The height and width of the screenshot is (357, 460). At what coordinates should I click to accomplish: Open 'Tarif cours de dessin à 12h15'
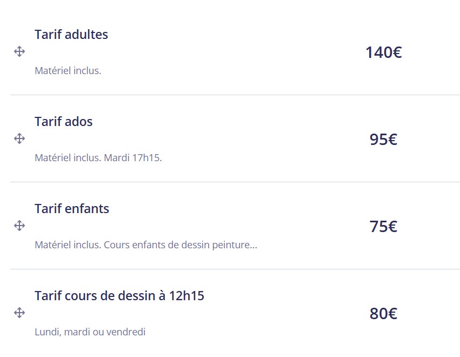click(119, 296)
